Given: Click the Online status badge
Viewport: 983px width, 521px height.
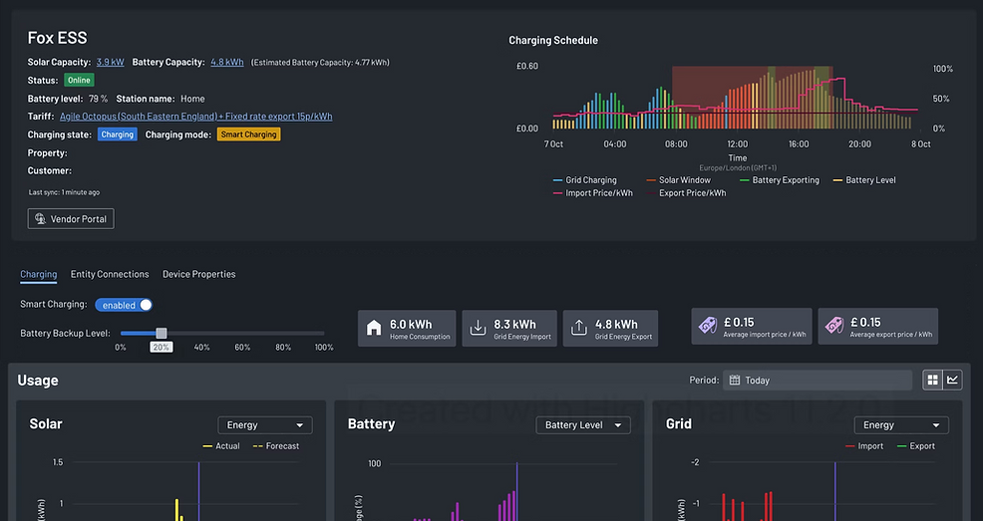Looking at the screenshot, I should click(x=79, y=80).
